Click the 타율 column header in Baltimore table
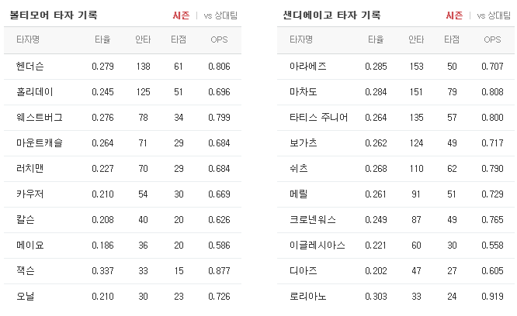Screen dimensions: 517x316 point(102,39)
